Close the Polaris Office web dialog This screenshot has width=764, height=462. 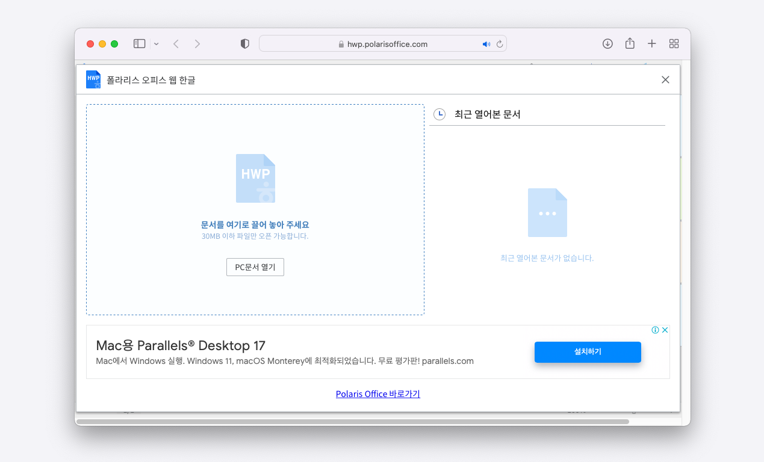pyautogui.click(x=665, y=79)
